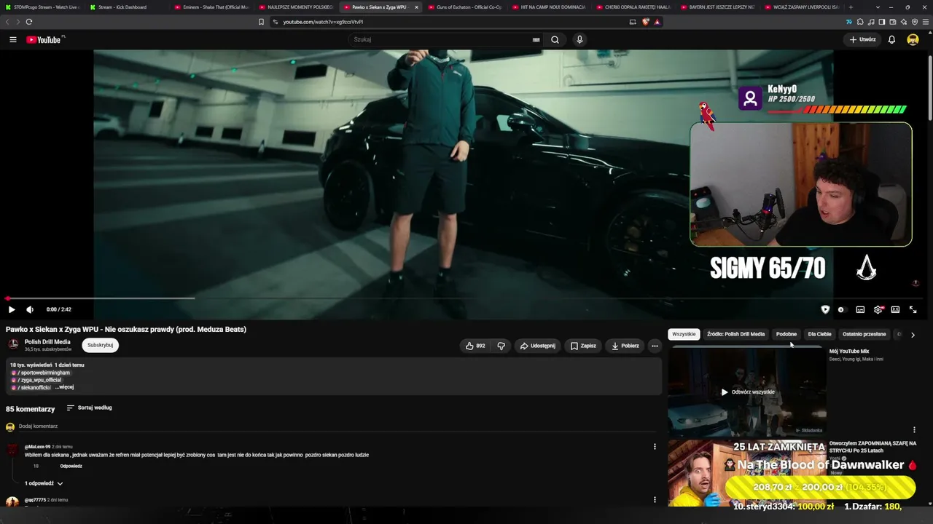Image resolution: width=933 pixels, height=524 pixels.
Task: Click the Dodaj komentarz field
Action: [x=338, y=426]
